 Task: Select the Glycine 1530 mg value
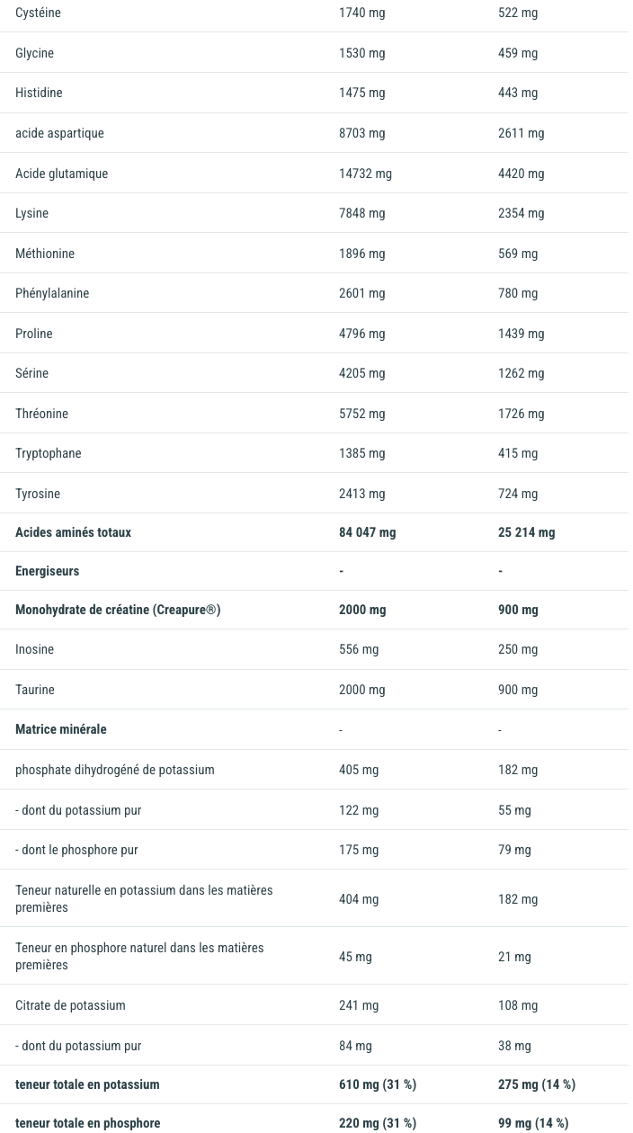[x=361, y=53]
